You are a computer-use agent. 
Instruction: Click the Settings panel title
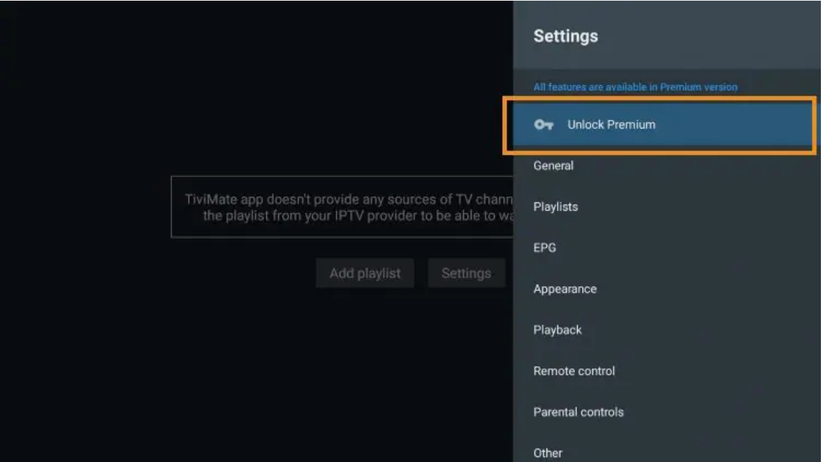[565, 36]
